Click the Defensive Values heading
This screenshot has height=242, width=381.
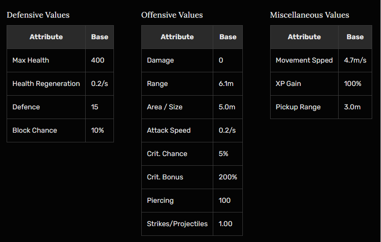coord(38,15)
